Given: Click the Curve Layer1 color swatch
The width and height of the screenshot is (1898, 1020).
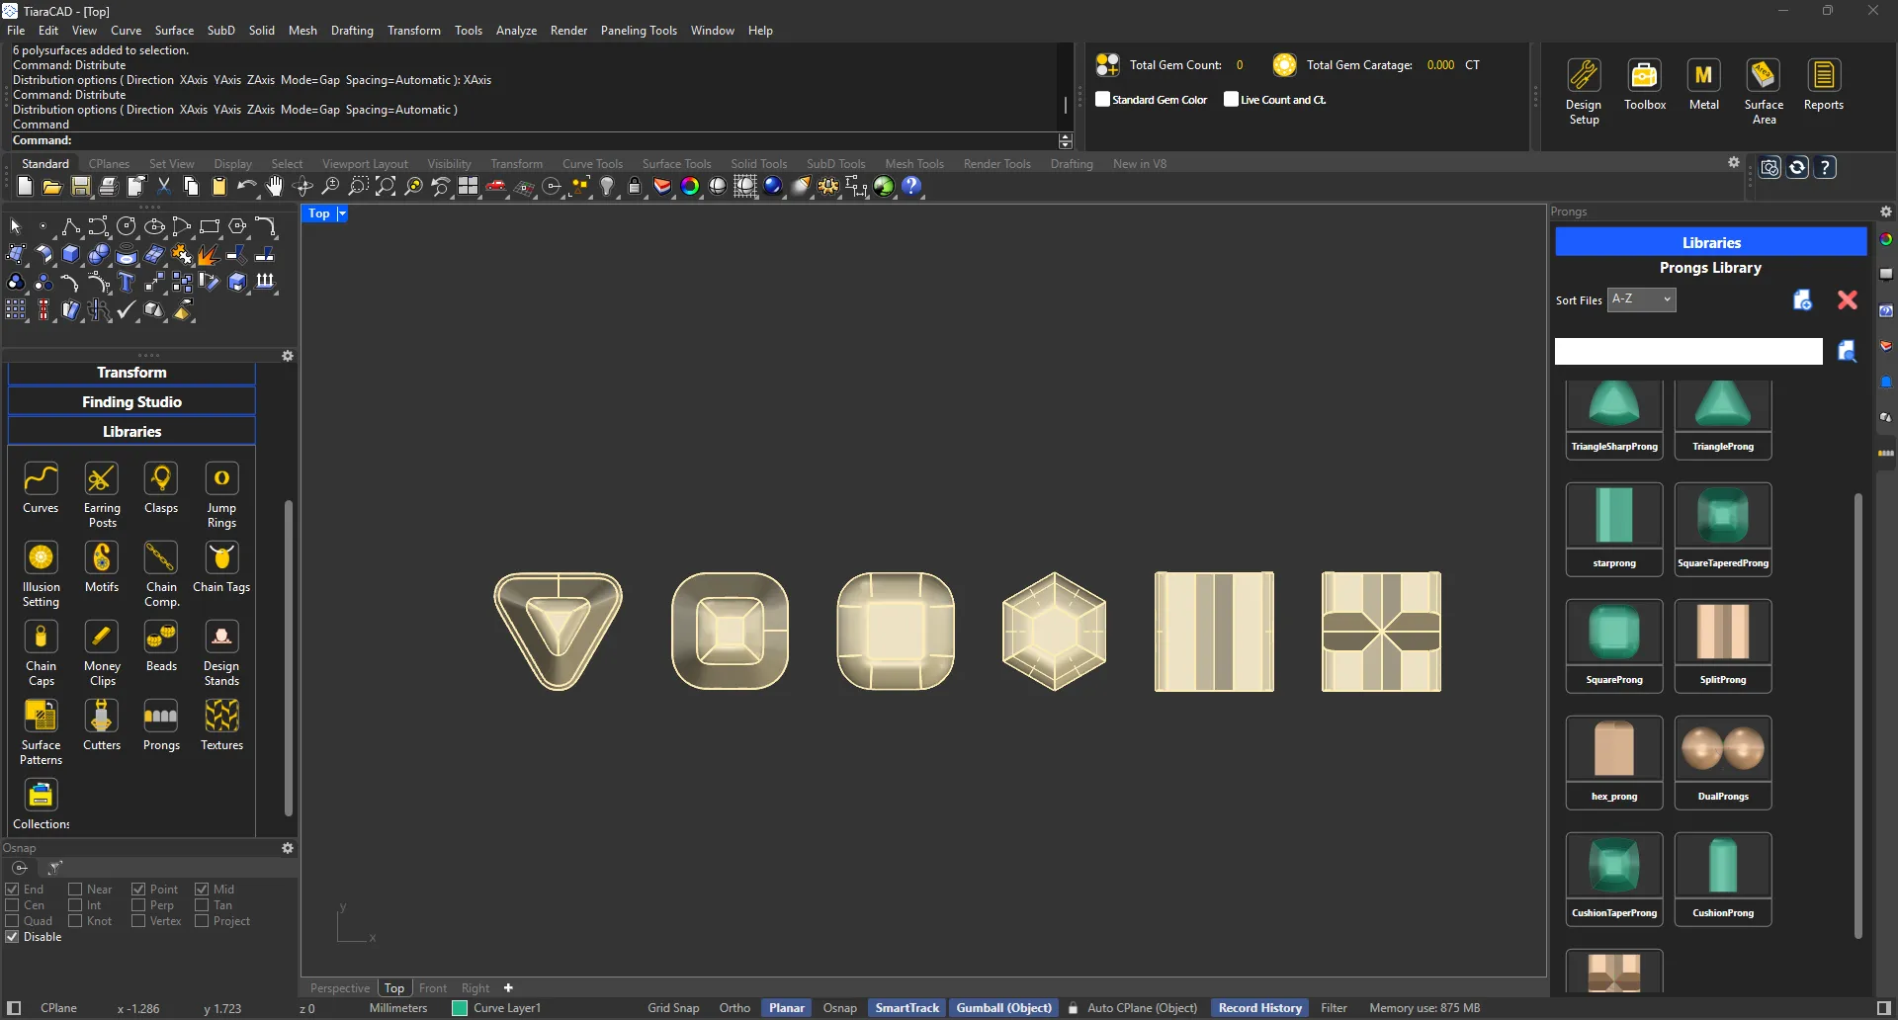Looking at the screenshot, I should click(460, 1008).
